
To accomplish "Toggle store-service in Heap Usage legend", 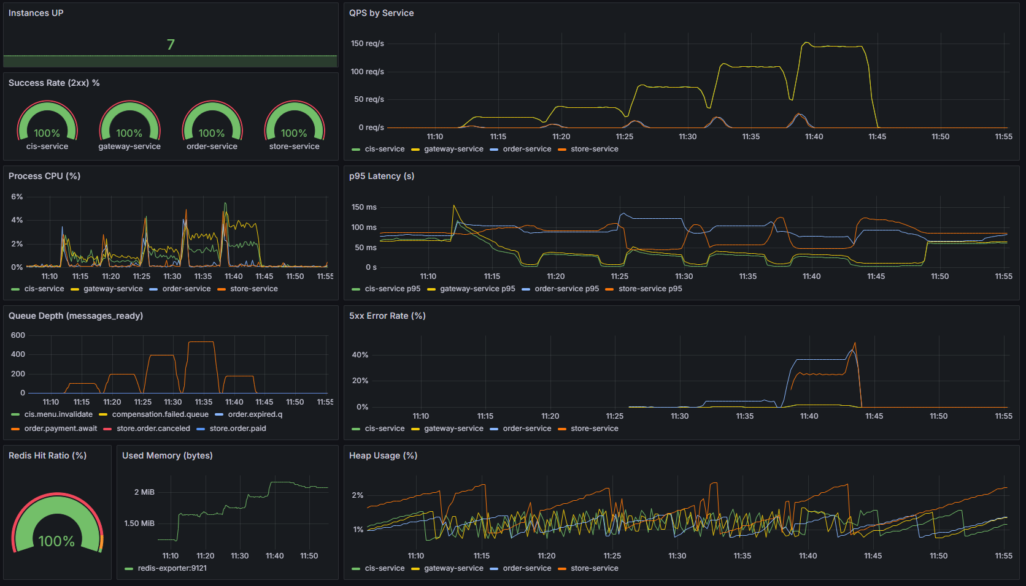I will (593, 568).
